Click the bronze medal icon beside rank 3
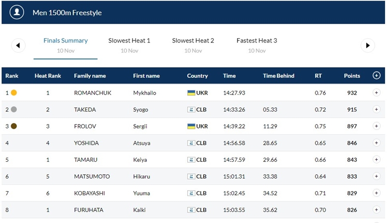 click(14, 126)
